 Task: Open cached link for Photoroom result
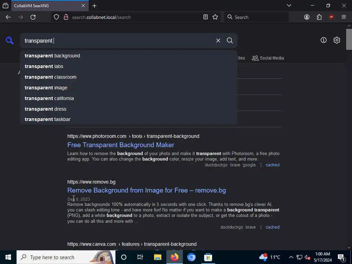pos(273,165)
